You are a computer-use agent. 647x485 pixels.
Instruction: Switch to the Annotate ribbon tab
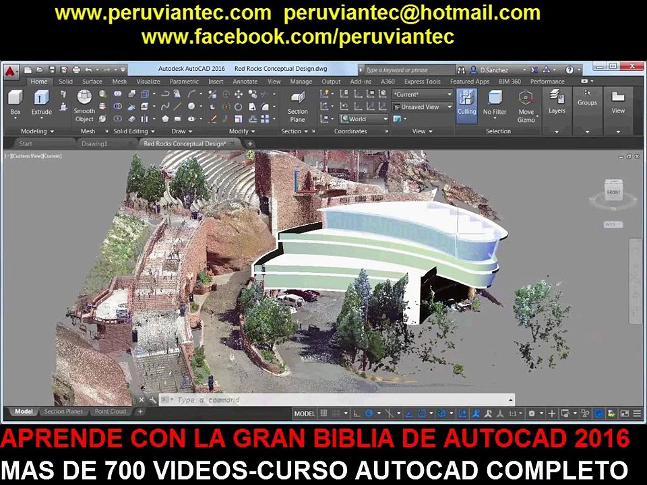[x=245, y=82]
